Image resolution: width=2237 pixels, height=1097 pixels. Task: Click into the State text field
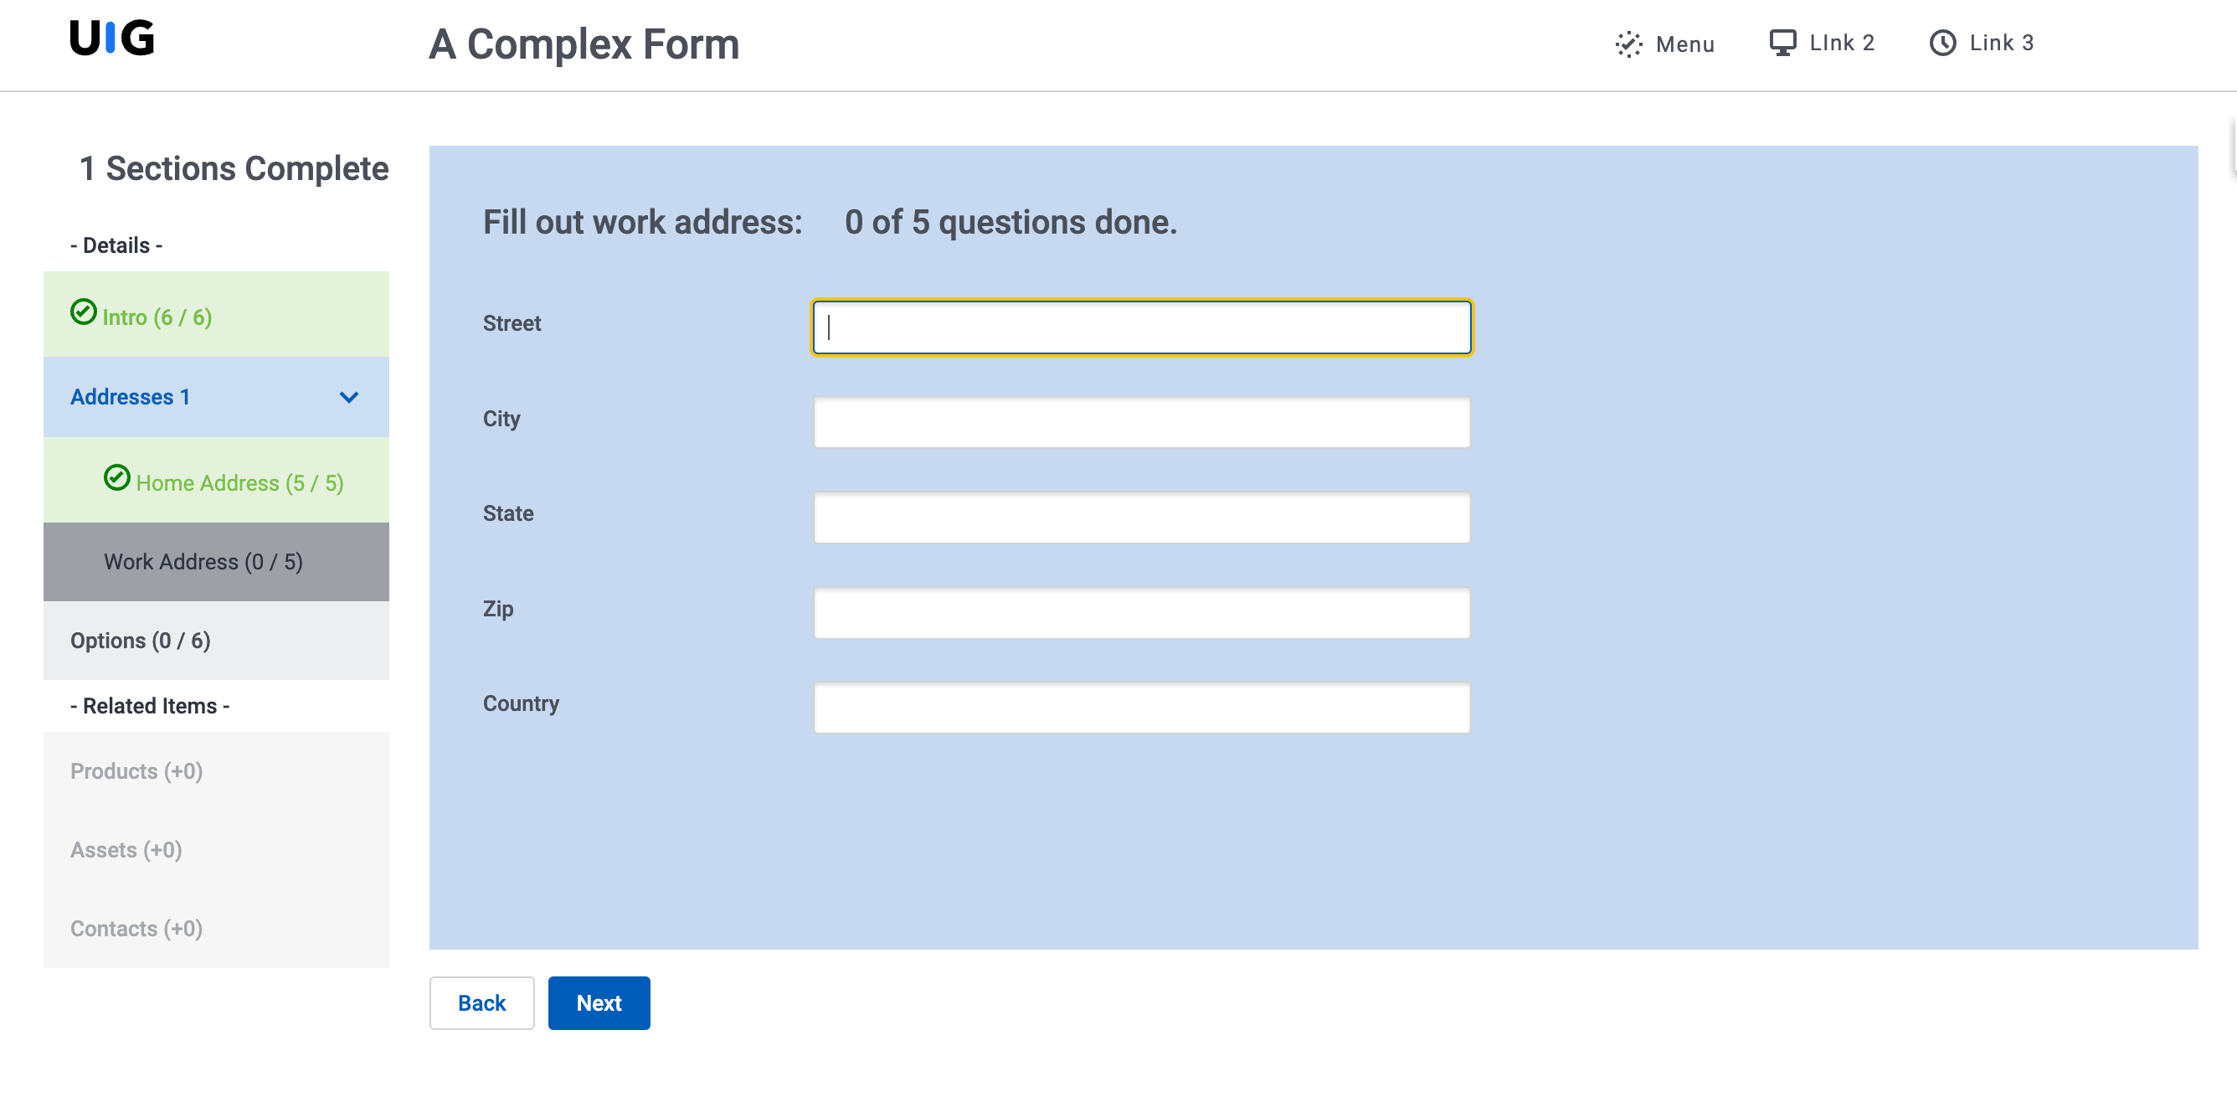(x=1141, y=518)
